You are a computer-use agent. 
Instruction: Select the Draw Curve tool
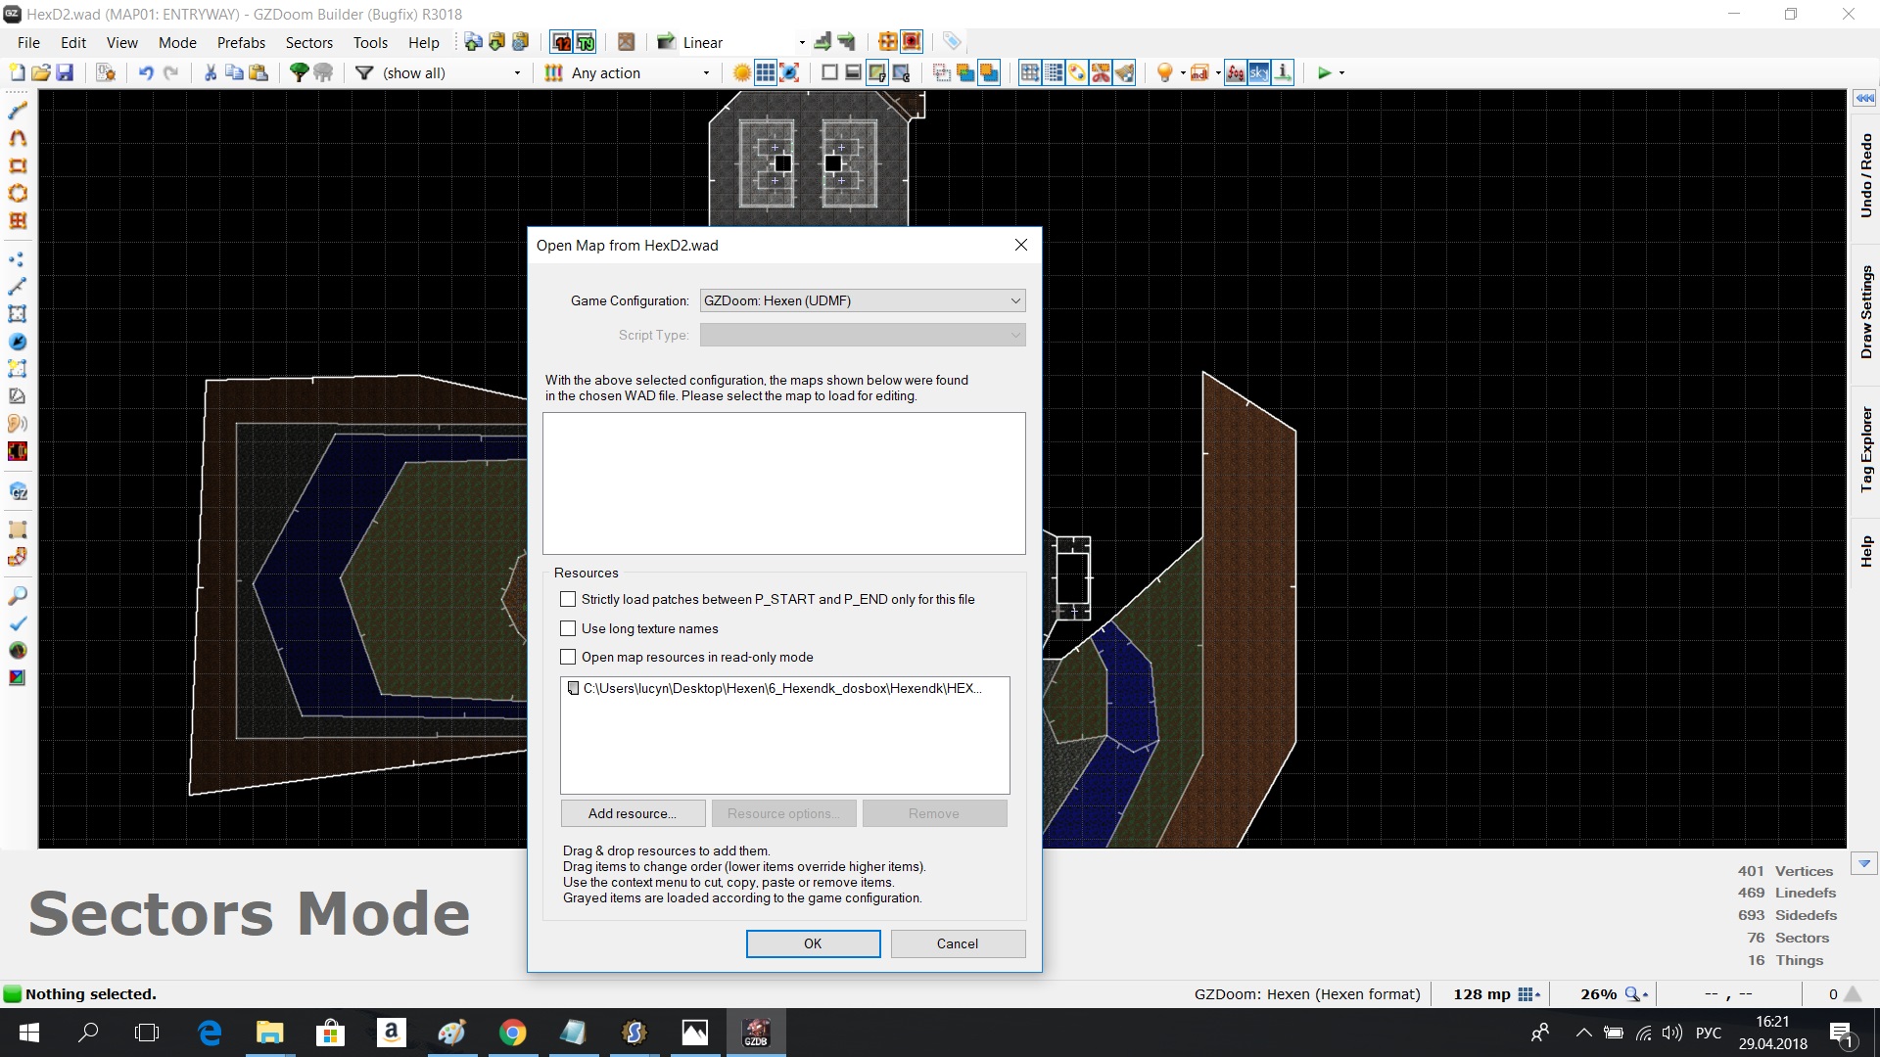click(18, 138)
